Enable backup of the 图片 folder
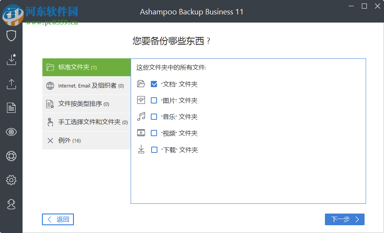The width and height of the screenshot is (384, 233). tap(154, 100)
